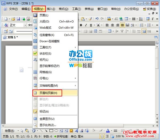This screenshot has height=140, width=160.
Task: Insert a formula with square root icon
Action: click(116, 19)
